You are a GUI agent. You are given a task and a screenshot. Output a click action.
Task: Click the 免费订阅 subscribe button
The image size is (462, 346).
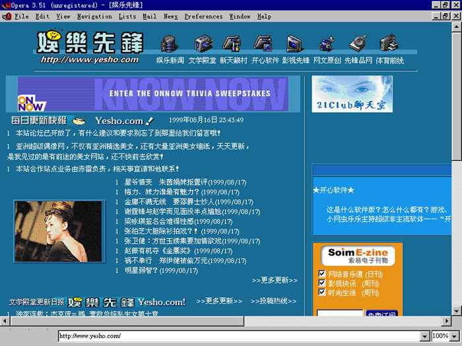[x=381, y=313]
